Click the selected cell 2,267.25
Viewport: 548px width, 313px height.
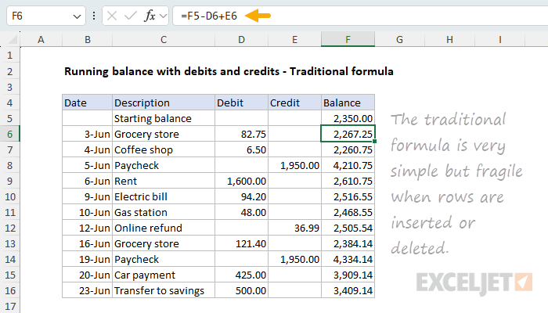coord(348,134)
